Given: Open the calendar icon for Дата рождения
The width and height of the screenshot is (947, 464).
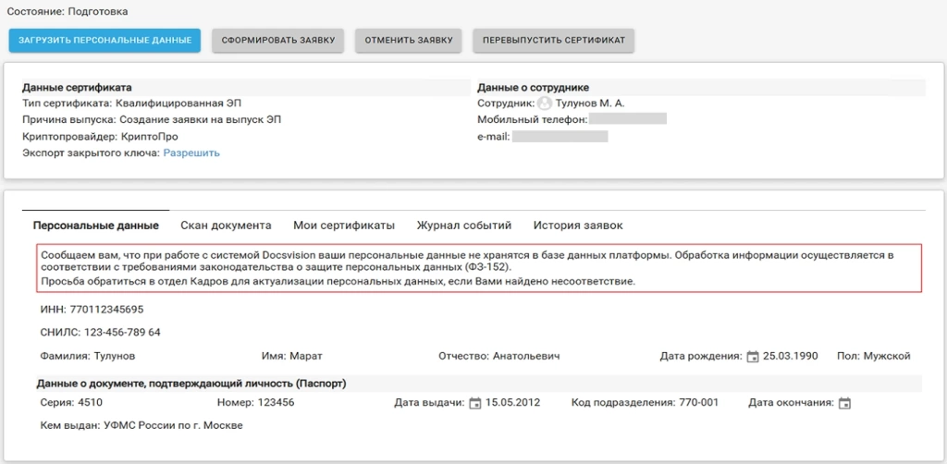Looking at the screenshot, I should 753,356.
